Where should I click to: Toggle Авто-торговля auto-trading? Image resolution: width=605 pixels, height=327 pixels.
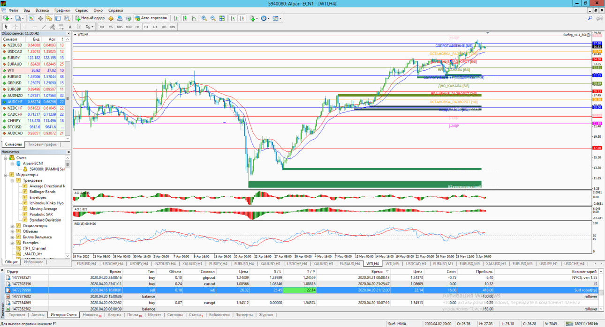[x=151, y=18]
